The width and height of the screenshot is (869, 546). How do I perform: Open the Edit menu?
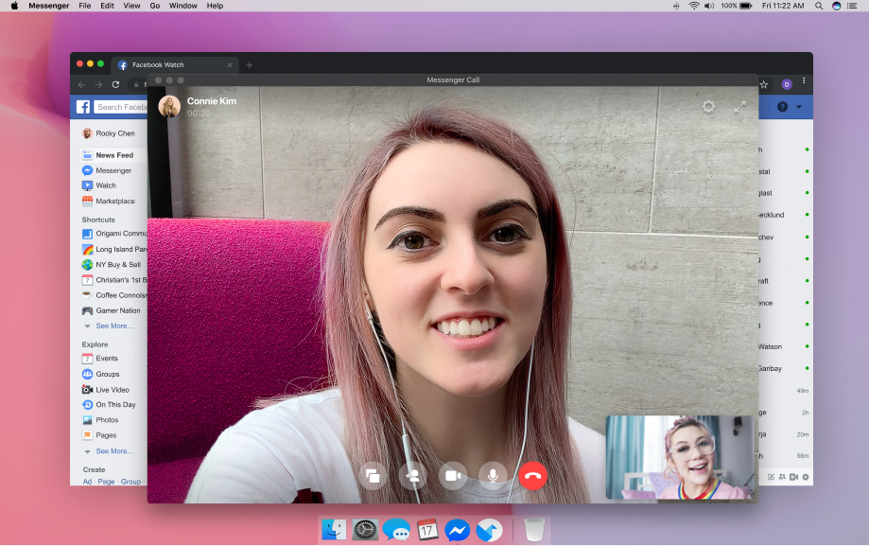[107, 6]
